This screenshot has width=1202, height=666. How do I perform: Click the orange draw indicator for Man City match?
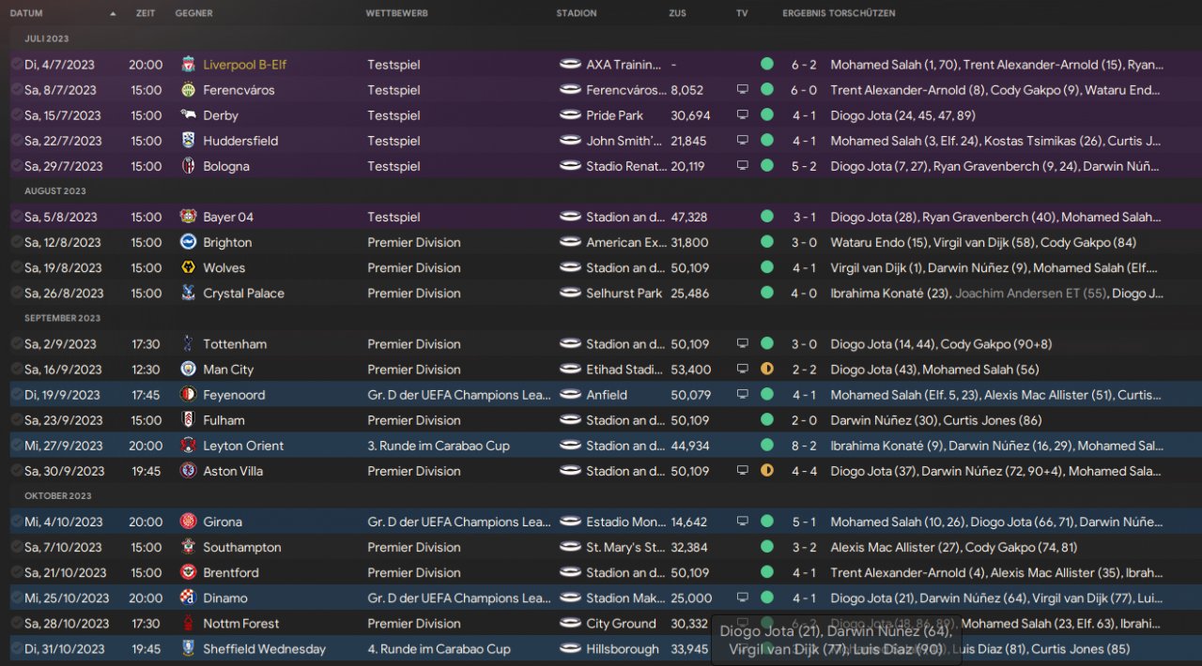767,370
